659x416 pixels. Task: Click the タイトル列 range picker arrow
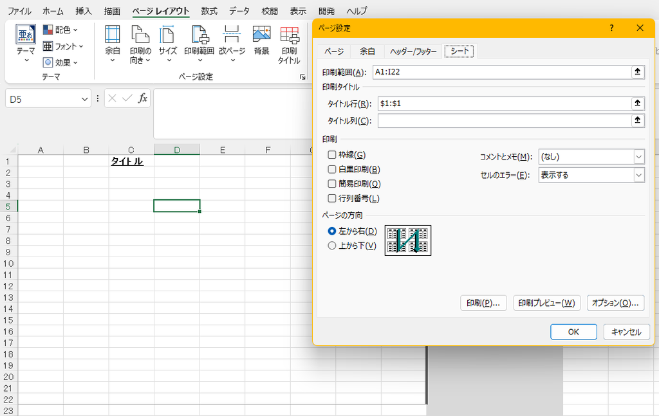pos(638,121)
